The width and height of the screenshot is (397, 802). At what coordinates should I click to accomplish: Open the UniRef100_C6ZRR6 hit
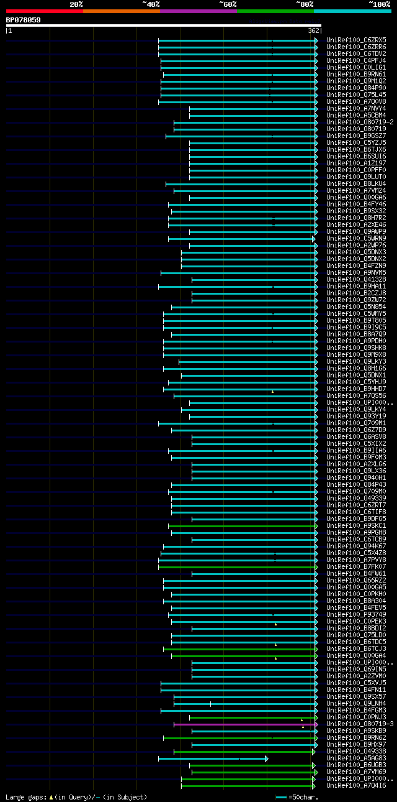tap(356, 47)
